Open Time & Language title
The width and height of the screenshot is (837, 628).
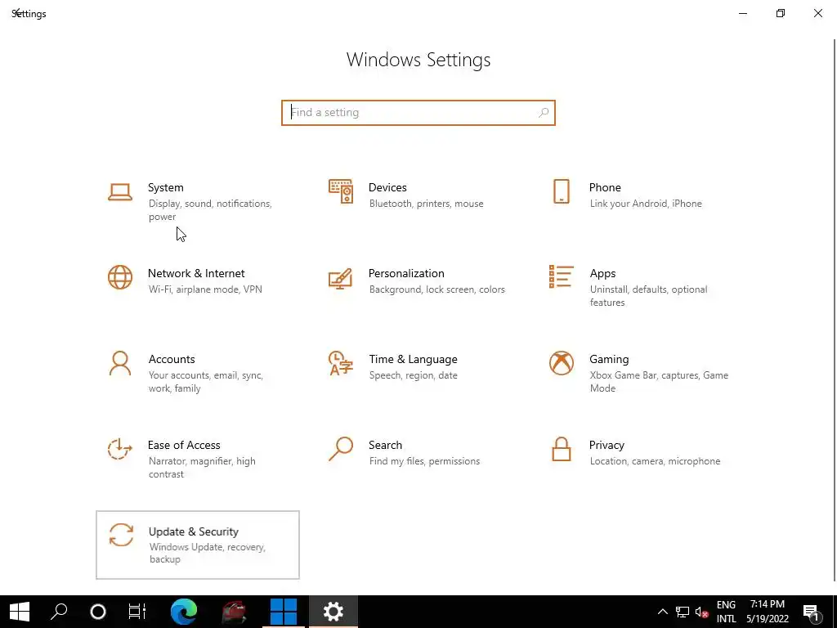click(413, 360)
